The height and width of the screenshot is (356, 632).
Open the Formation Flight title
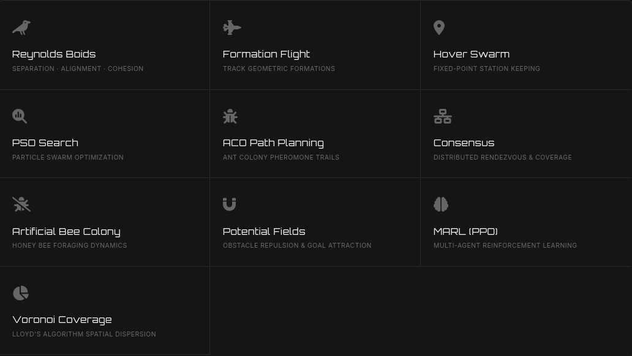tap(266, 54)
